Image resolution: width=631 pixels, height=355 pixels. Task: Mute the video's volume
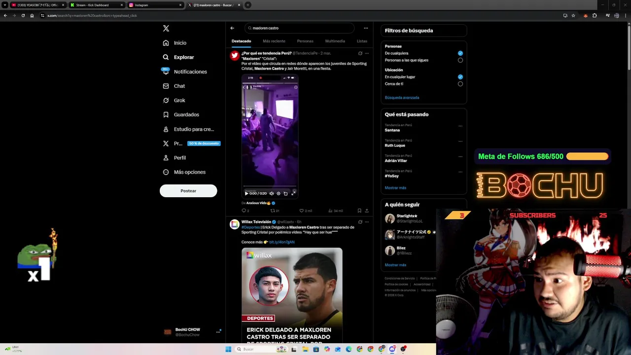click(x=271, y=193)
